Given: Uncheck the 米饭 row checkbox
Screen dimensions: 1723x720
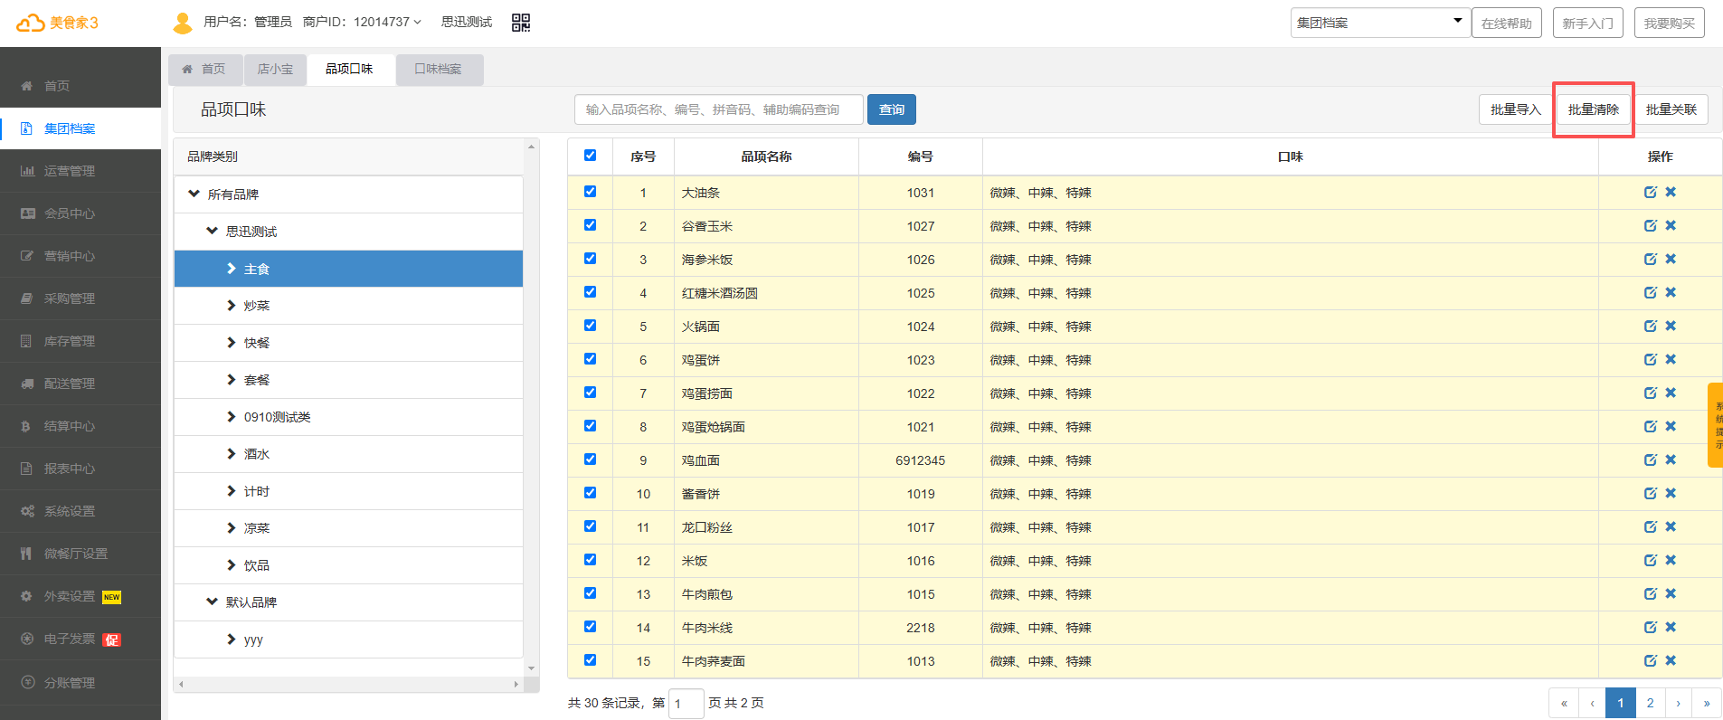Looking at the screenshot, I should click(x=590, y=560).
